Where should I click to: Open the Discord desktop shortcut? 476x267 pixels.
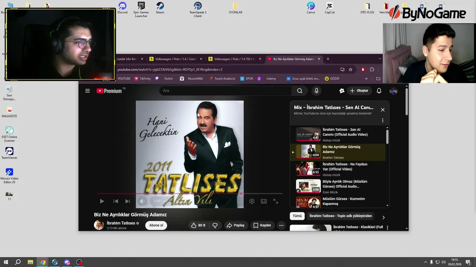(122, 8)
